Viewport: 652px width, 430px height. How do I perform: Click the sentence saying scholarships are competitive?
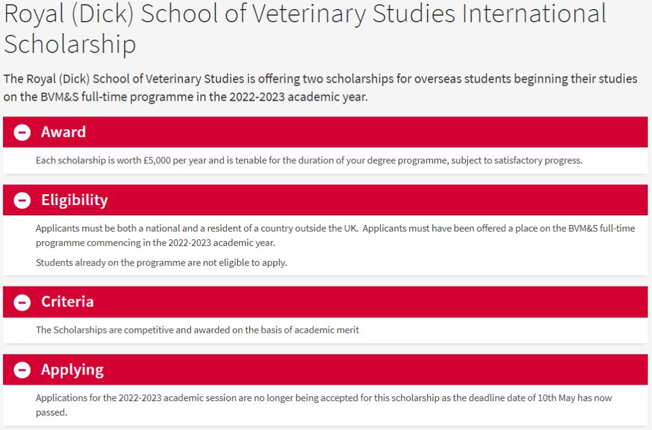(x=197, y=330)
